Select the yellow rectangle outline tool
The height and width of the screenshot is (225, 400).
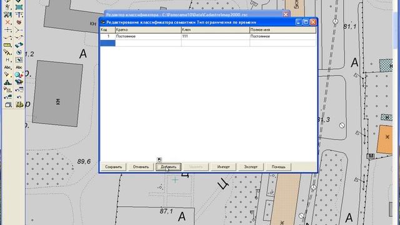(x=8, y=45)
